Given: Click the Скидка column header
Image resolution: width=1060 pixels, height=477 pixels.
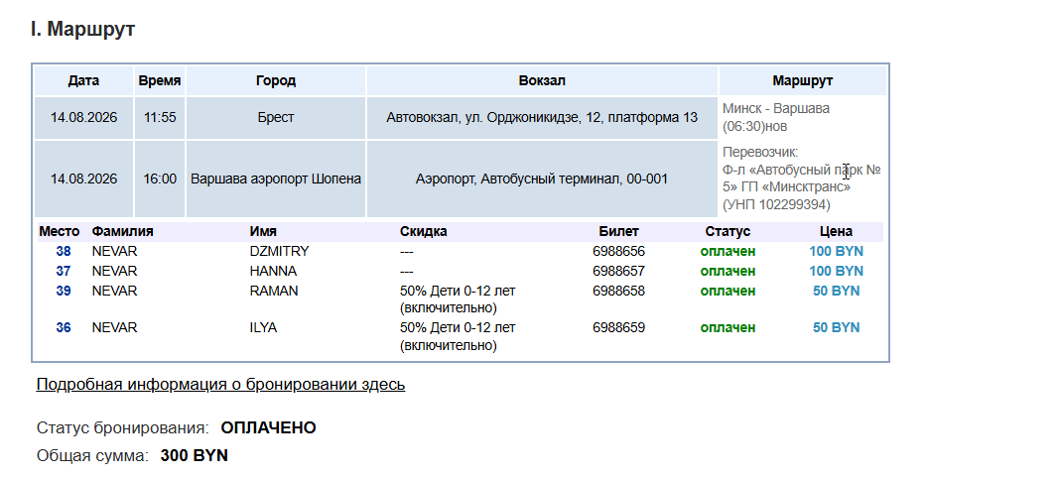Looking at the screenshot, I should [x=423, y=232].
